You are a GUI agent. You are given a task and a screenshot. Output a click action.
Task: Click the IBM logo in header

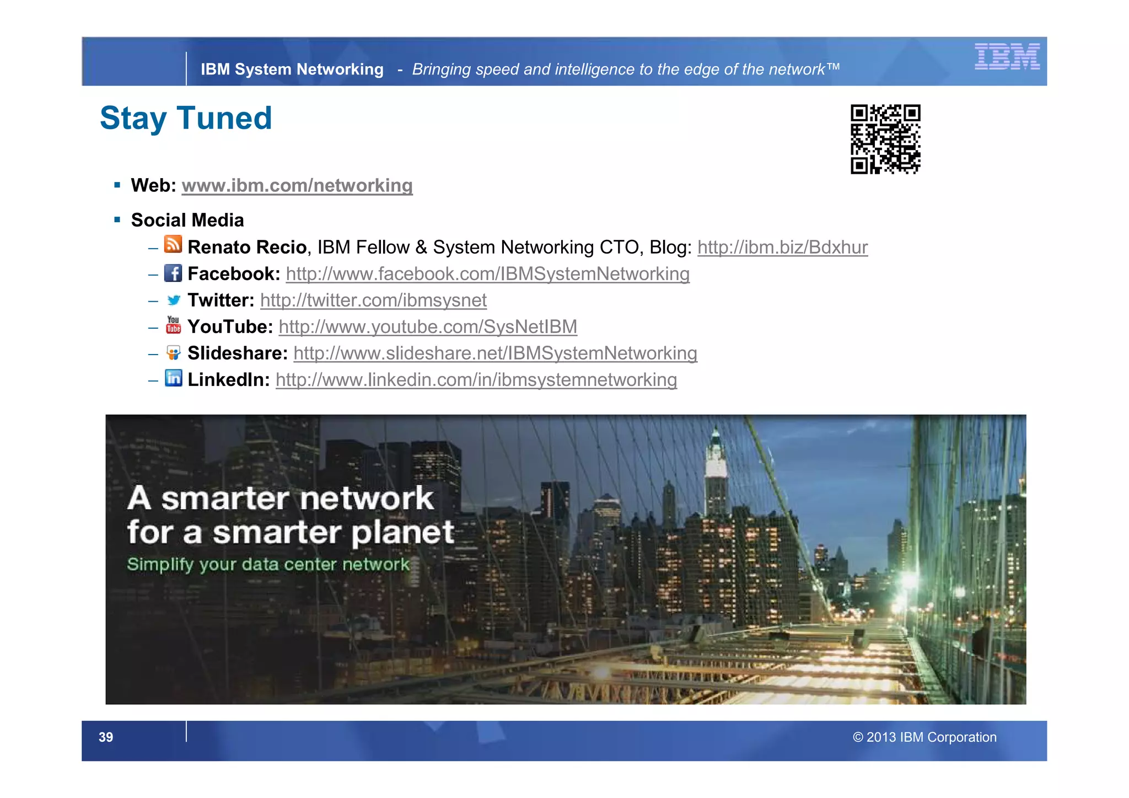tap(1007, 56)
